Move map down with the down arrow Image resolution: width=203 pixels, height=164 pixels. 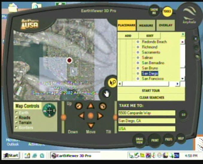coord(91,125)
